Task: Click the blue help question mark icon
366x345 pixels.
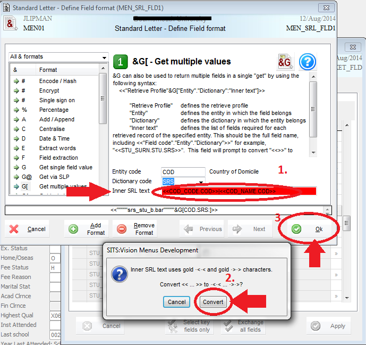Action: [x=308, y=62]
